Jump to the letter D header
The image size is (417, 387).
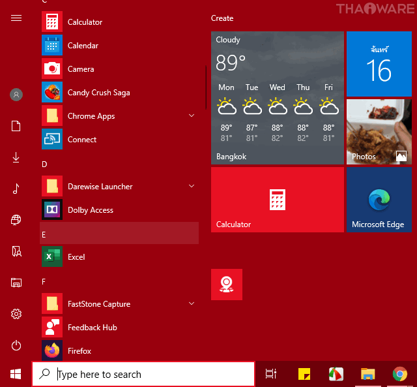click(44, 164)
